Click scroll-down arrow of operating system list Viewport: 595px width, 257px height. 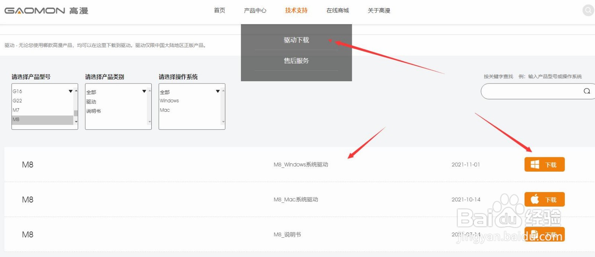(223, 122)
